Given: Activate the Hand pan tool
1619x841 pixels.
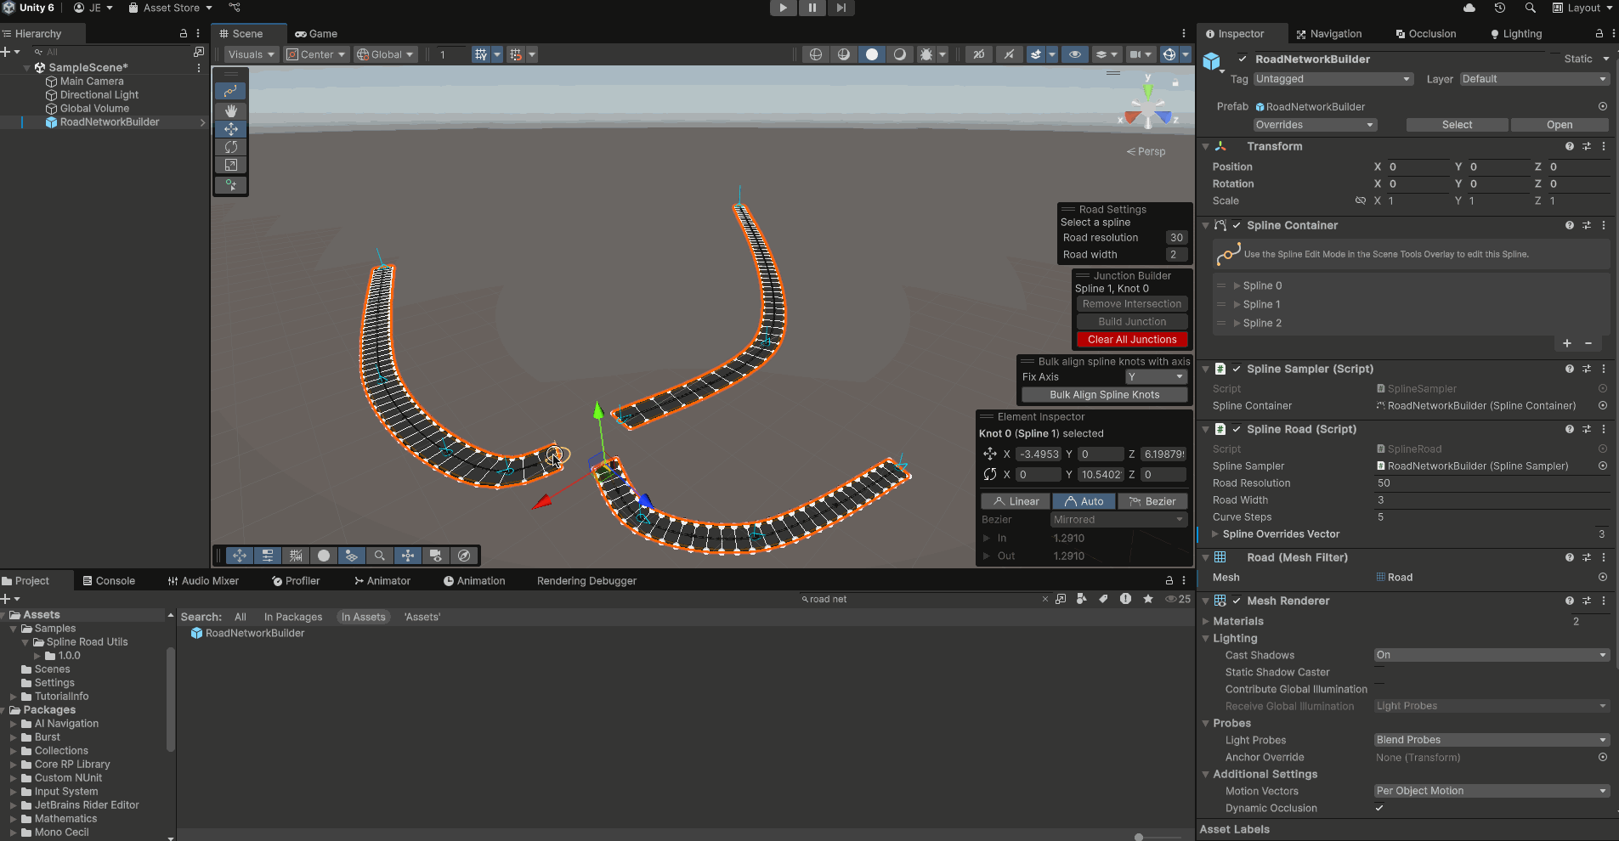Looking at the screenshot, I should coord(230,110).
